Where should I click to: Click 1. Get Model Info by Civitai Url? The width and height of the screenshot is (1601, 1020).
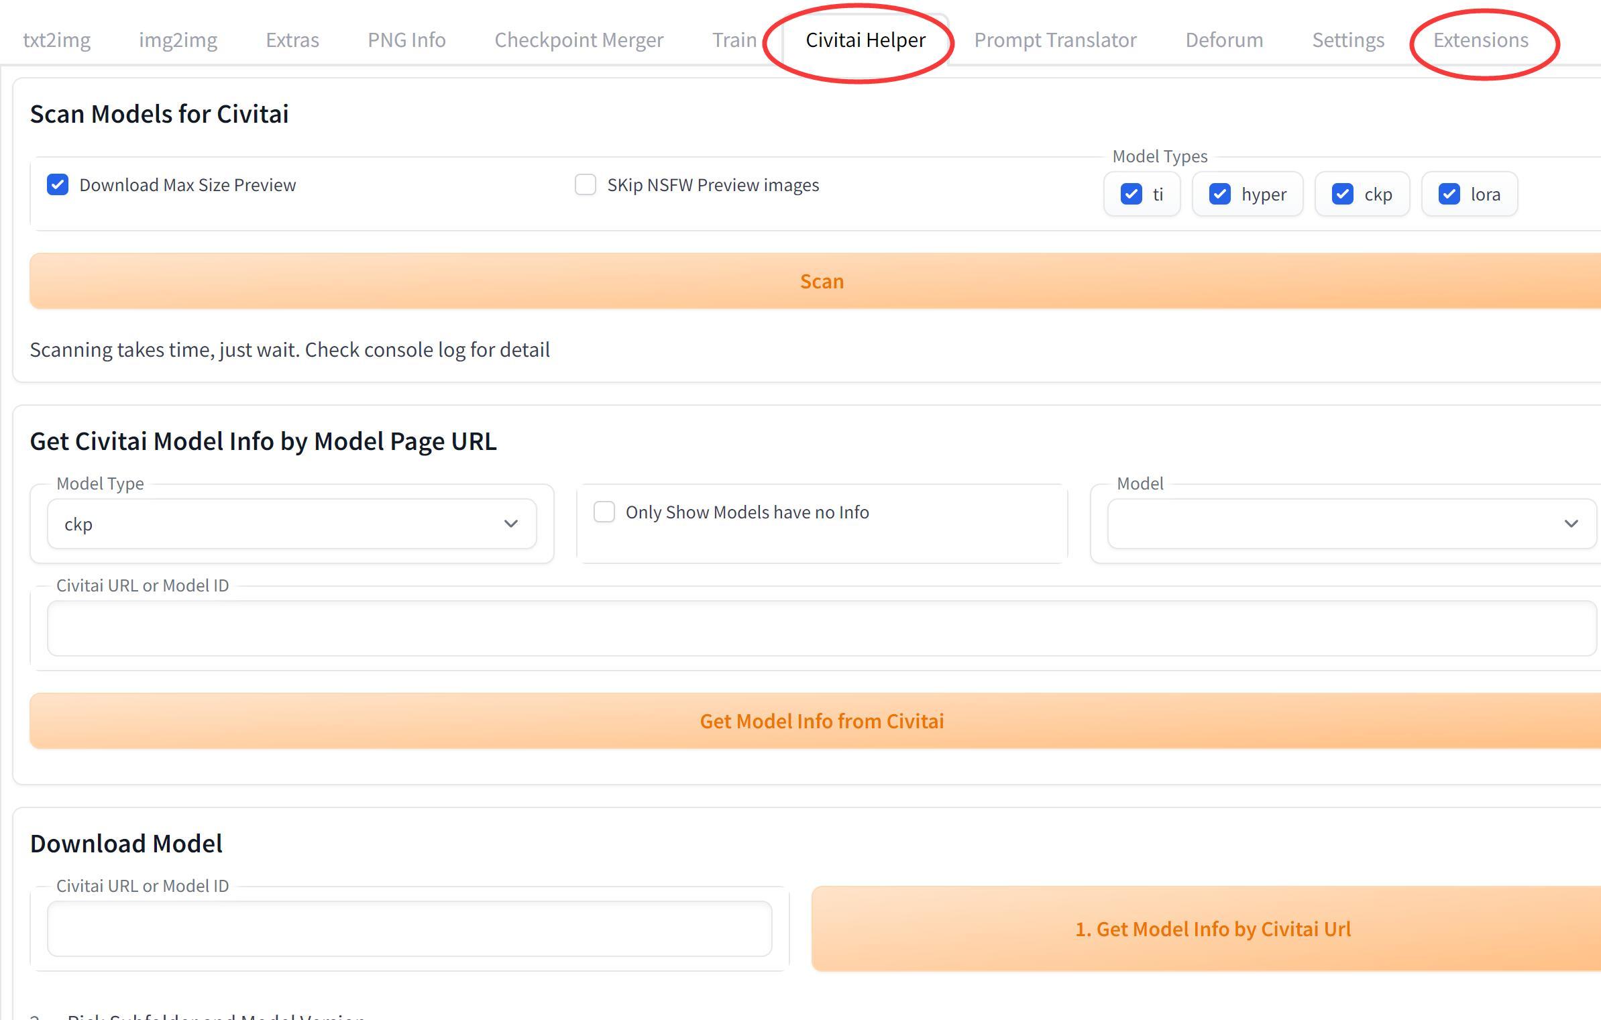(x=1206, y=929)
